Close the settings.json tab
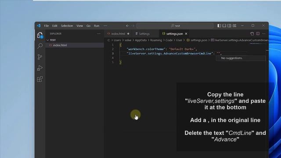 pos(186,34)
